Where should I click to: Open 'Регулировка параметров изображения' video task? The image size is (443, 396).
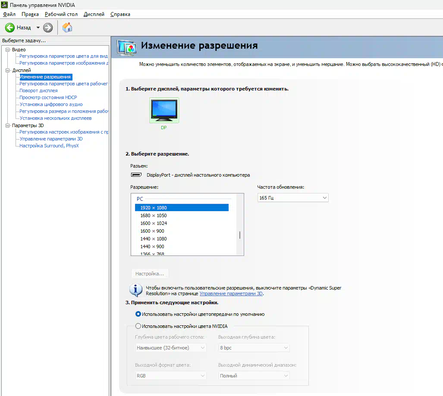pyautogui.click(x=63, y=63)
